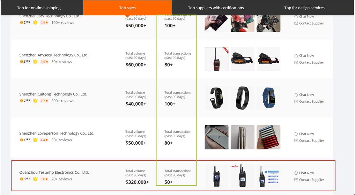Click 4.4 star rating of Loveperson
This screenshot has height=195, width=355.
click(44, 140)
